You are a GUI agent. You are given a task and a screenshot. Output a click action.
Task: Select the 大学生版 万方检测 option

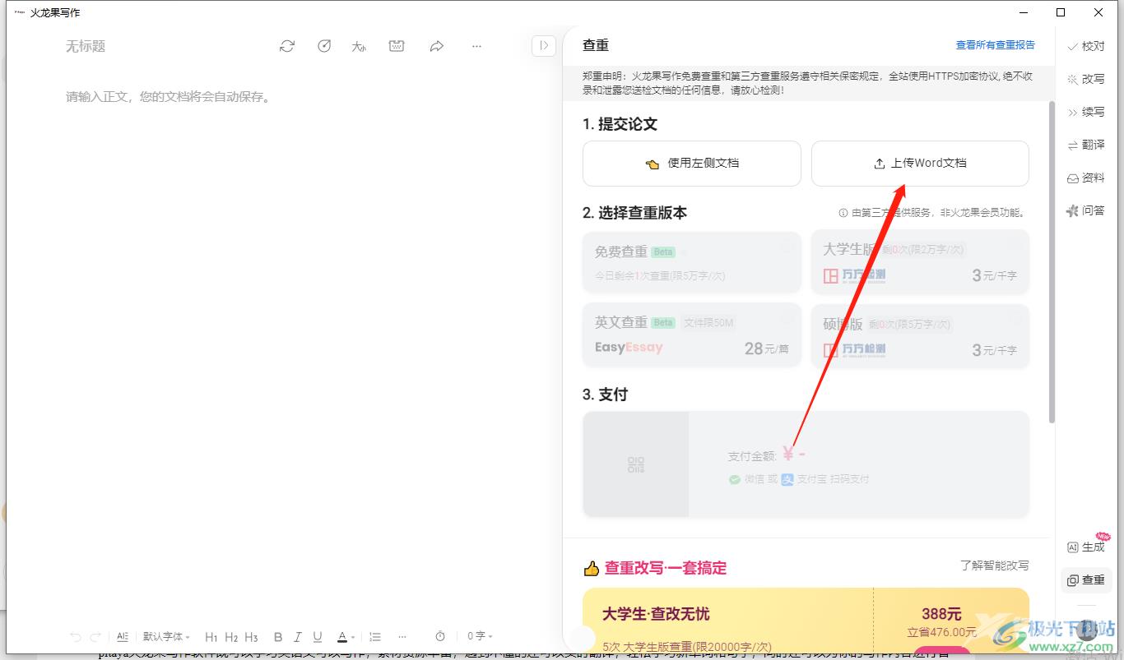920,261
